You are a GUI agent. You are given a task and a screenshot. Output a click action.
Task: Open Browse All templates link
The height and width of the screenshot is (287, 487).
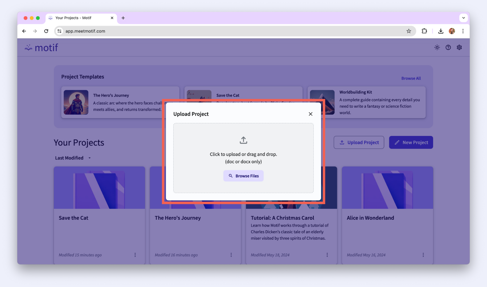pos(411,78)
